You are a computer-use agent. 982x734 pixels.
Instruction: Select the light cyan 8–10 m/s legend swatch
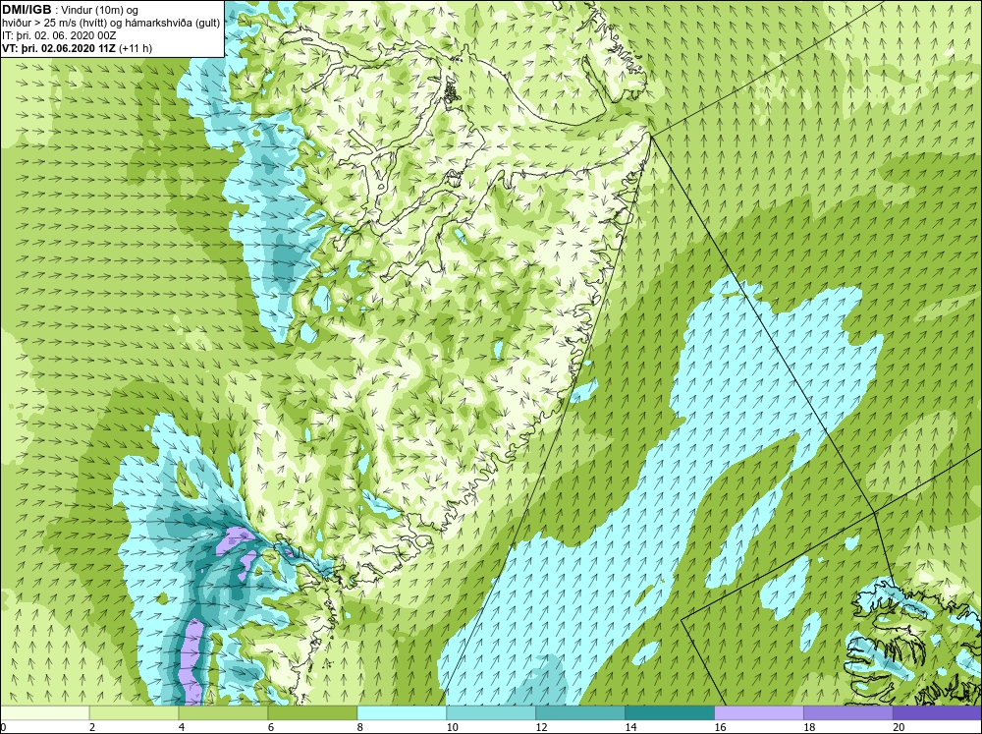point(402,713)
